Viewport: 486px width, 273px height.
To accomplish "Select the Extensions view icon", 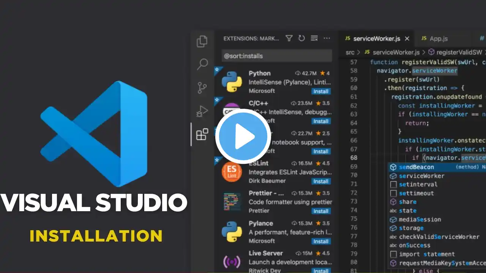I will pos(202,134).
